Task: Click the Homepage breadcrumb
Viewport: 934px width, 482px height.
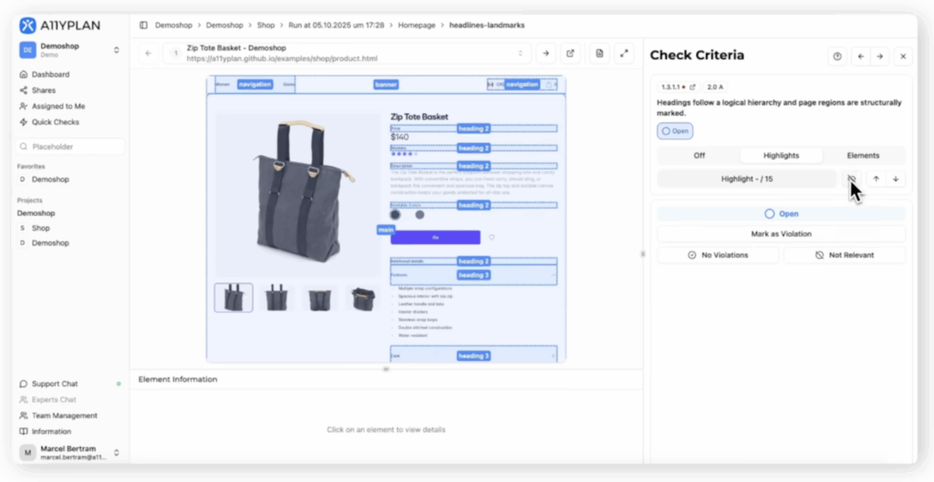Action: [416, 25]
